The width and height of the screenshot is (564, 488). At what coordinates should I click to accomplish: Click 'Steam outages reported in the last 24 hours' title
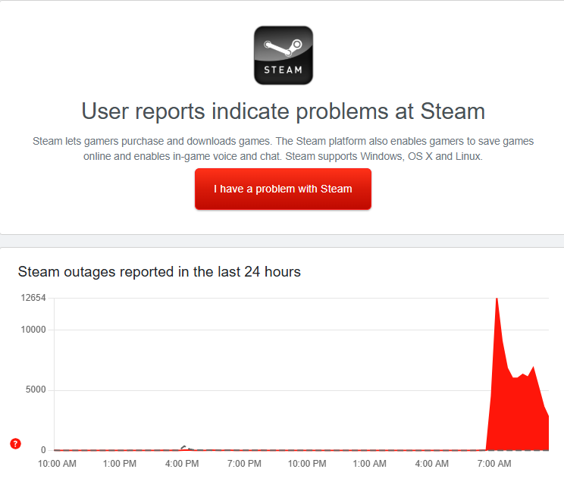click(x=159, y=271)
